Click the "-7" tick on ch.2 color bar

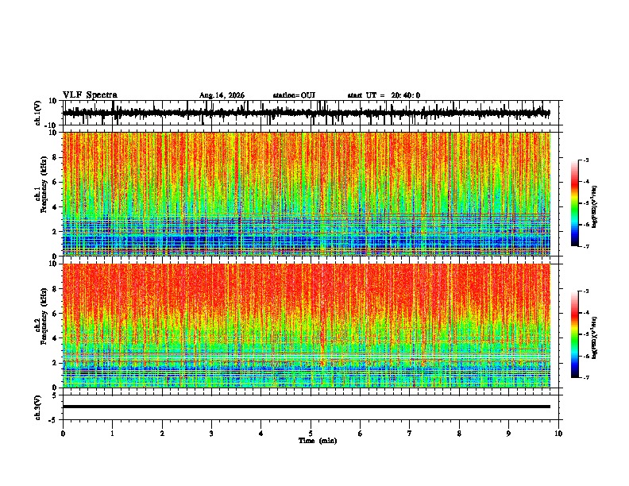pyautogui.click(x=586, y=377)
